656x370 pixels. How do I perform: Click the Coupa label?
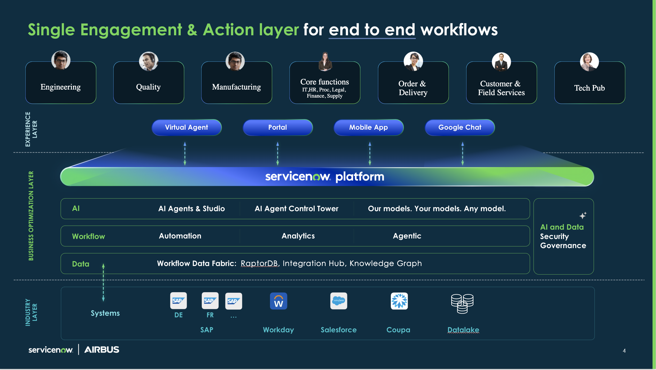click(398, 330)
